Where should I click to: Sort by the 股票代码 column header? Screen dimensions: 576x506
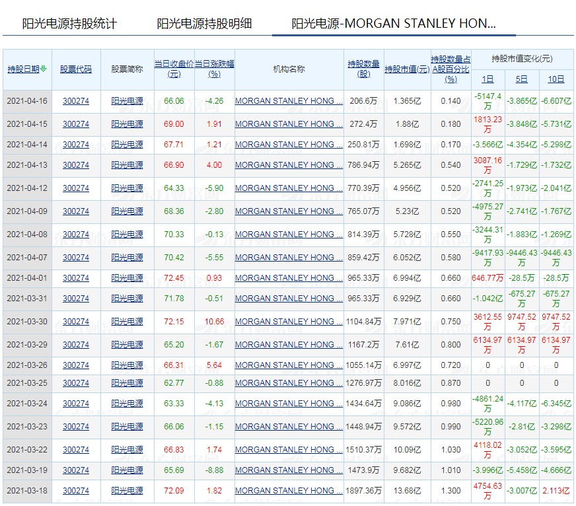tap(76, 69)
